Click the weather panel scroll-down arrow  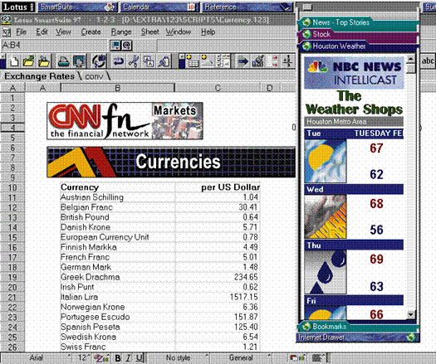(411, 314)
